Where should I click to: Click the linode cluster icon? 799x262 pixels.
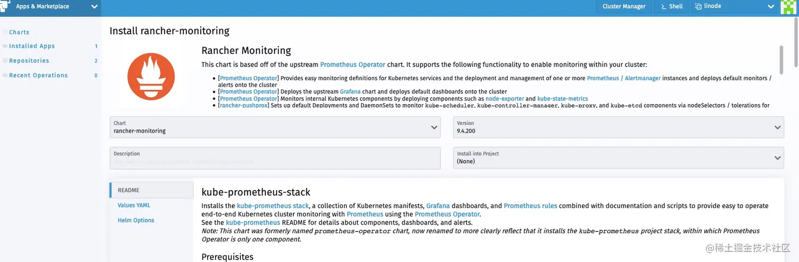coord(699,7)
